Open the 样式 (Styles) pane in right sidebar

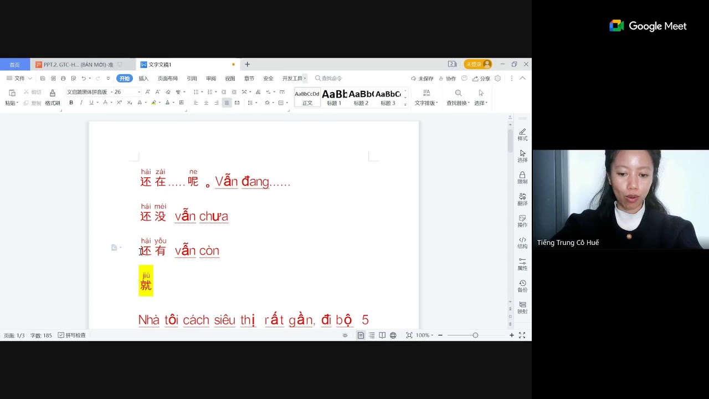[x=522, y=135]
